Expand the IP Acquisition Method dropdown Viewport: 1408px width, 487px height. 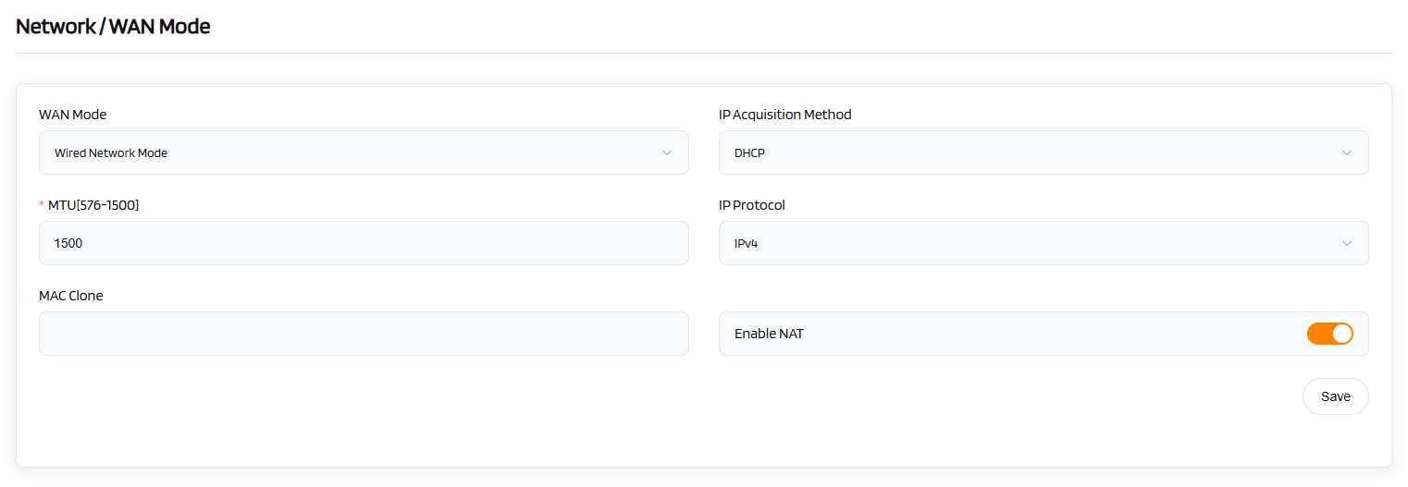tap(1043, 152)
